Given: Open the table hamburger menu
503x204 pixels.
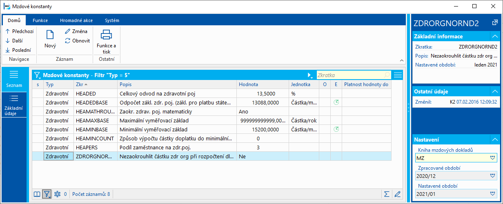Looking at the screenshot, I should tap(398, 75).
